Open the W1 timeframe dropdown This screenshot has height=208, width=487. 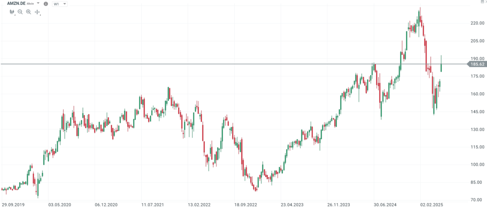(x=60, y=3)
